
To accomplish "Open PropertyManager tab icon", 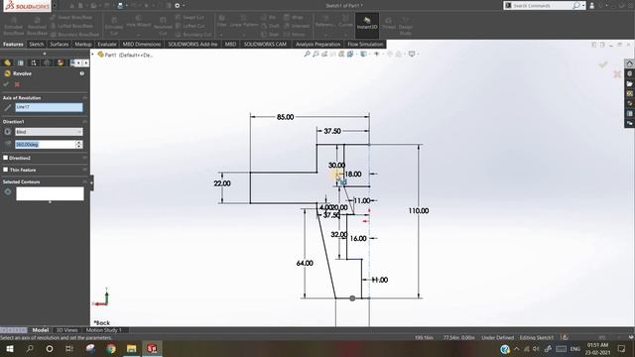I will (x=21, y=62).
